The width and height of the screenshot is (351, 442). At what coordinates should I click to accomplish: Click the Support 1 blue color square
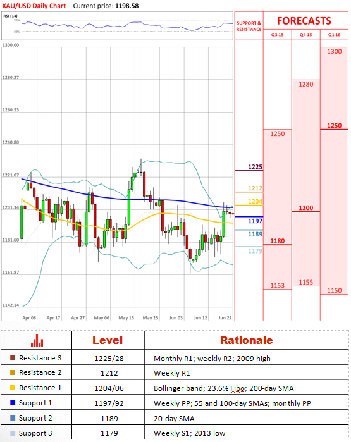pos(13,403)
